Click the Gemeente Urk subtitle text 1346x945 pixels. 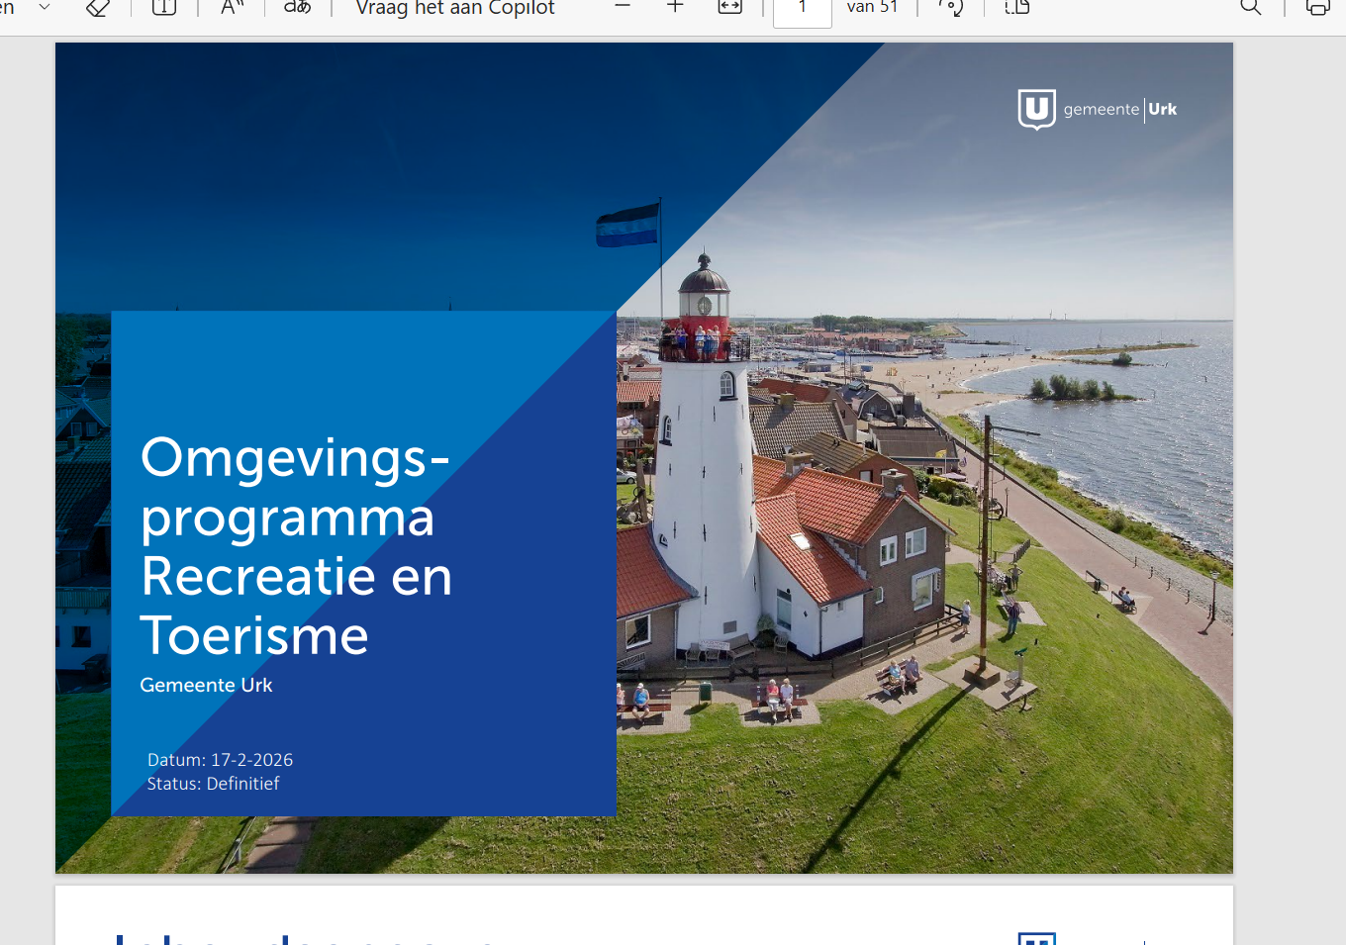click(x=206, y=685)
